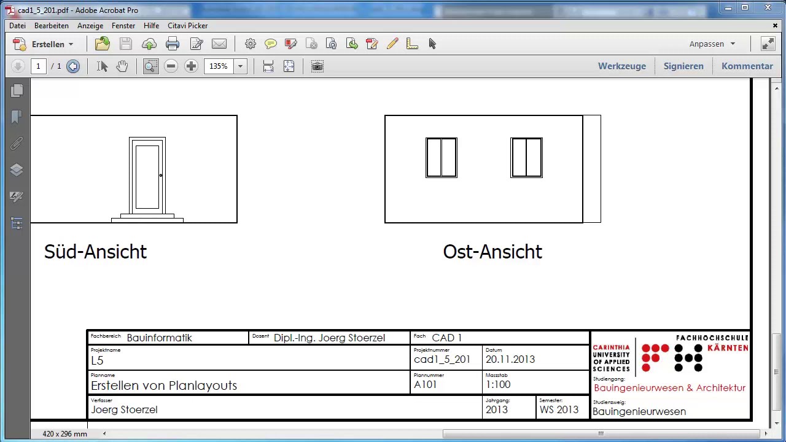Open the Datei menu

(17, 26)
